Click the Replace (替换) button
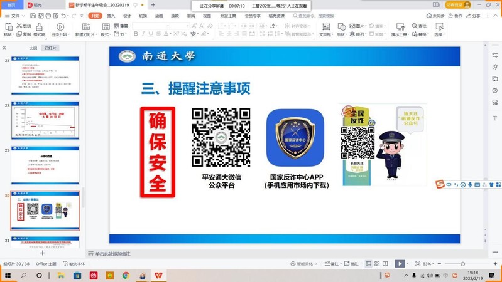This screenshot has width=502, height=282. point(421,34)
